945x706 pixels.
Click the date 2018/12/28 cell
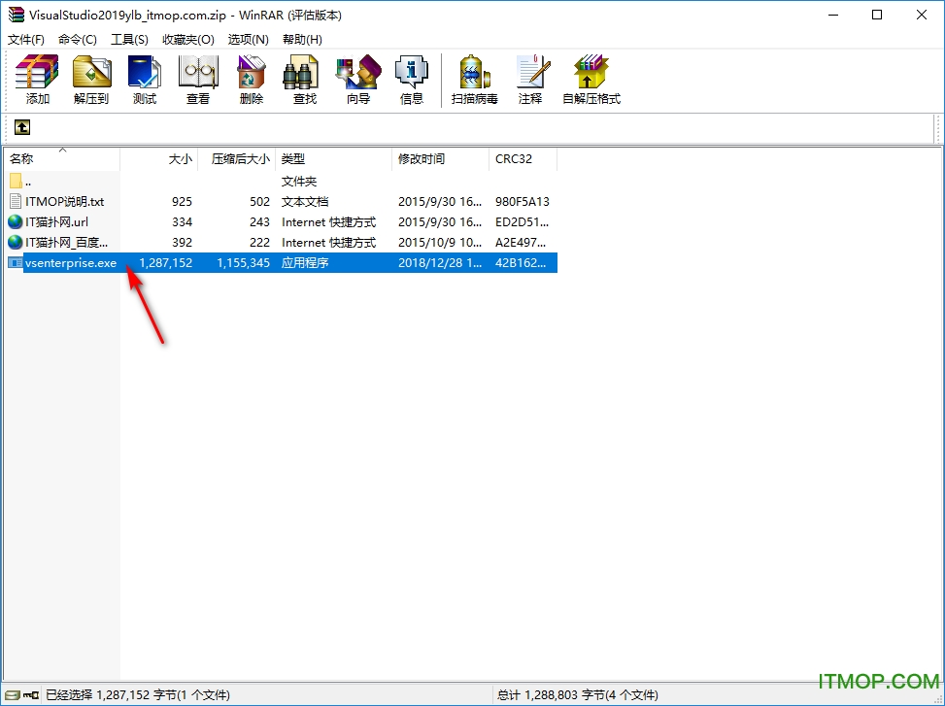coord(440,262)
